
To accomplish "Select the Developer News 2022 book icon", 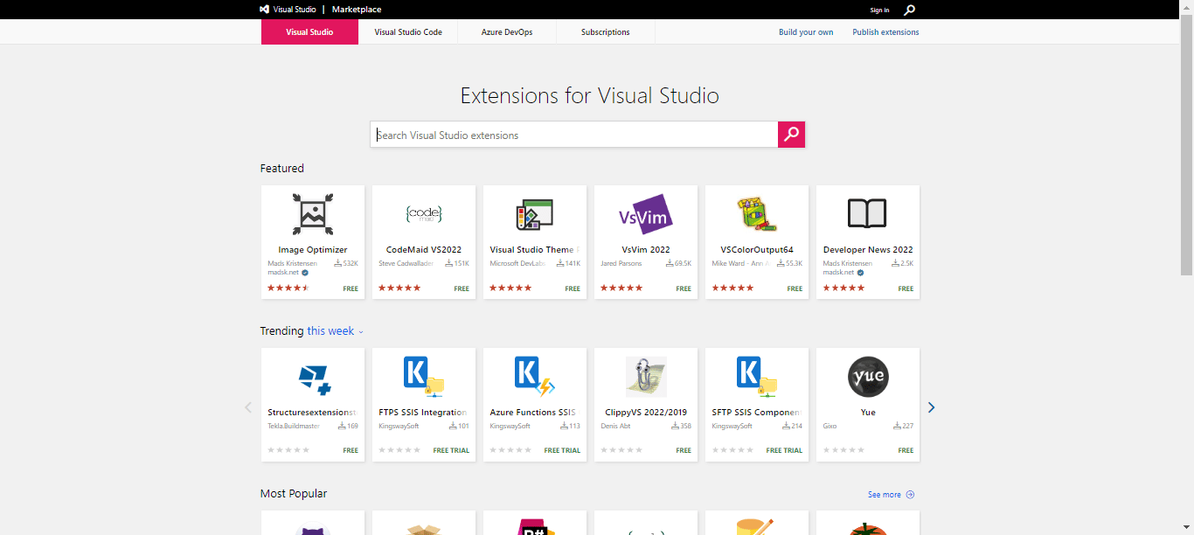I will tap(867, 213).
